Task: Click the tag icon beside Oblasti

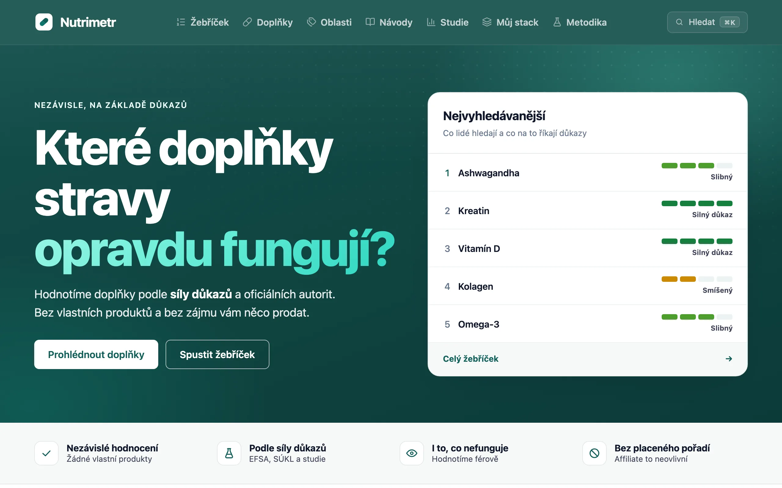Action: tap(311, 22)
